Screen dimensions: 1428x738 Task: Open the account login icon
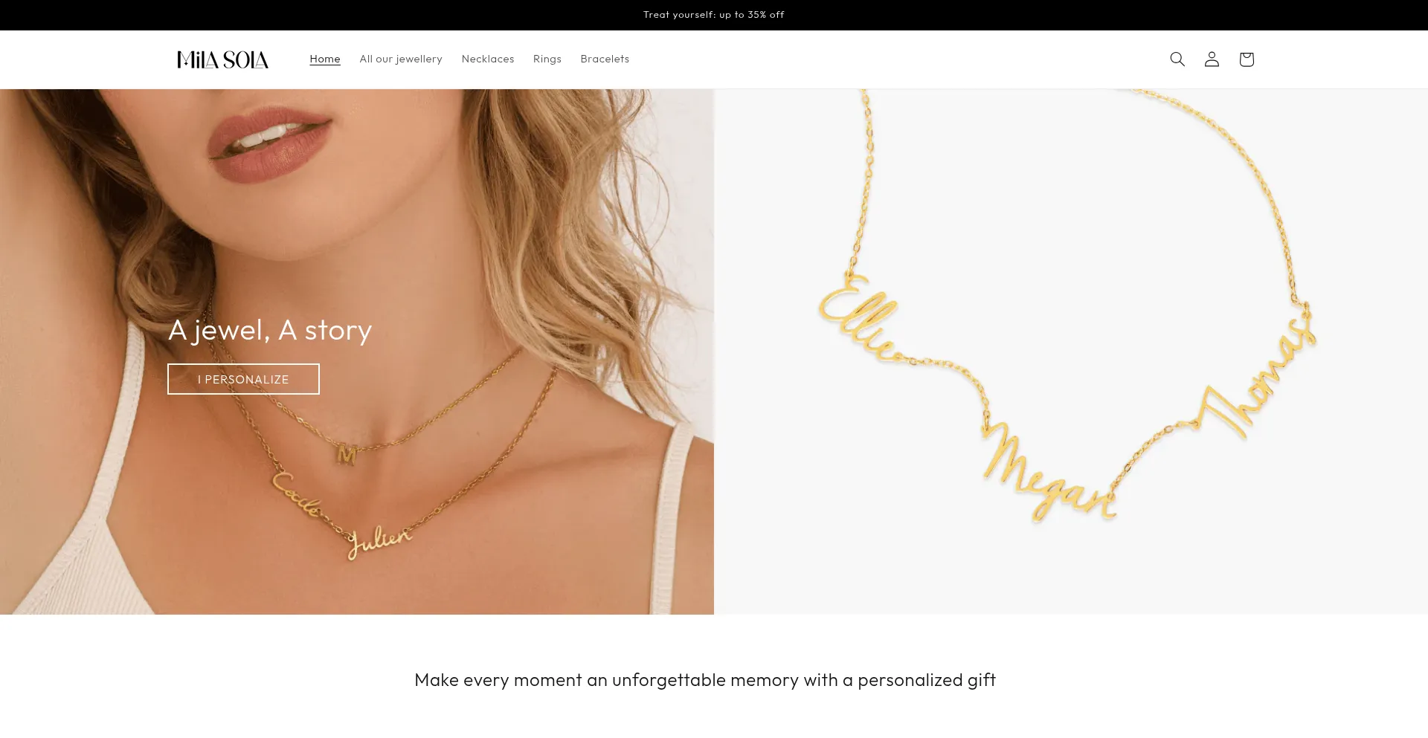click(1212, 59)
